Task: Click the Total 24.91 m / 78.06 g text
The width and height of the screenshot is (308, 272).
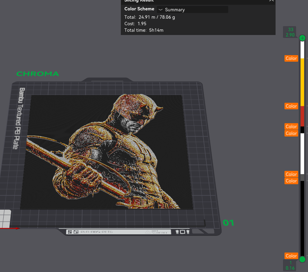Action: [150, 17]
